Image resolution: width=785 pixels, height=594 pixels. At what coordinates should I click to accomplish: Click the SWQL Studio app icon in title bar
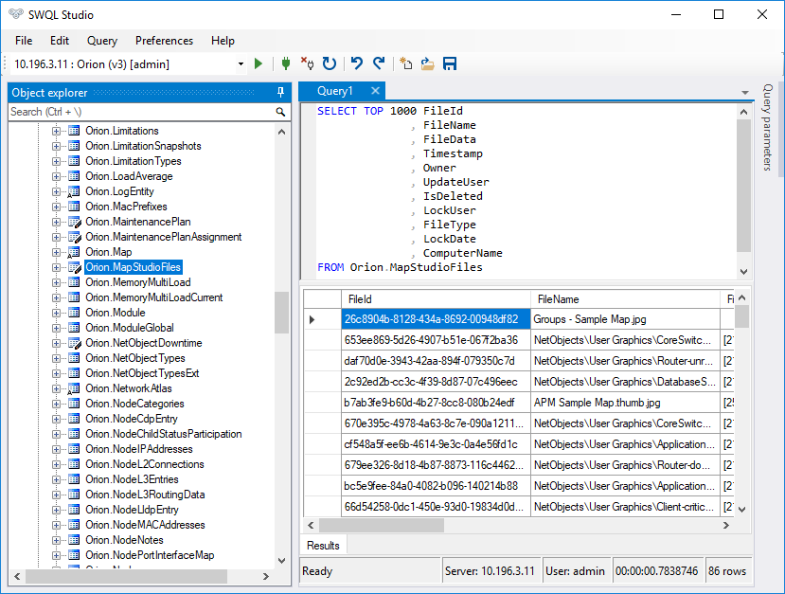pyautogui.click(x=16, y=14)
